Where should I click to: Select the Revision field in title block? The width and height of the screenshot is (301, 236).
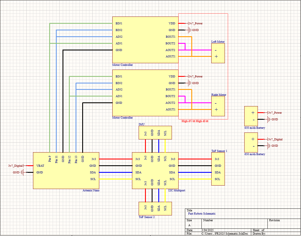[284, 224]
